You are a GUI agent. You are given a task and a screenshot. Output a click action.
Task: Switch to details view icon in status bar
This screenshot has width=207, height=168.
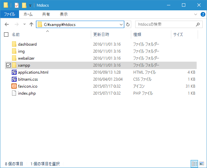pyautogui.click(x=194, y=164)
